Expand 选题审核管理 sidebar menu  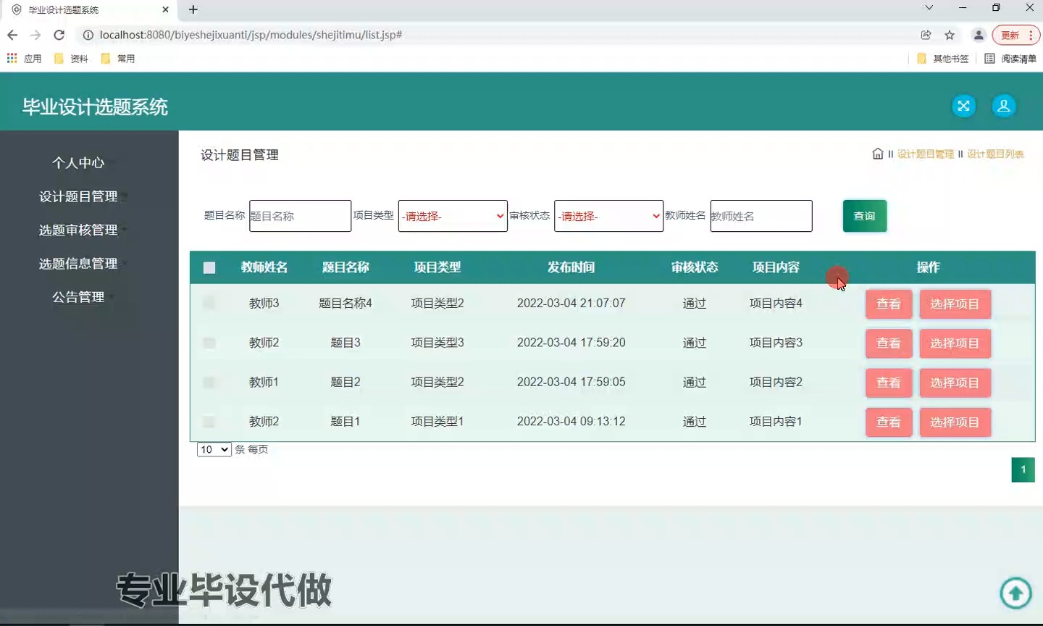pos(78,230)
